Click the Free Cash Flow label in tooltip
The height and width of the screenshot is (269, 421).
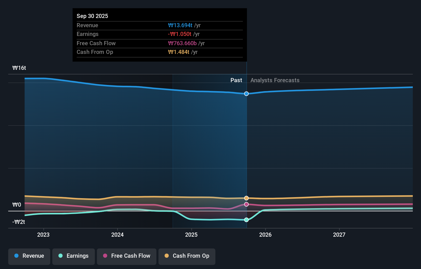tap(96, 43)
